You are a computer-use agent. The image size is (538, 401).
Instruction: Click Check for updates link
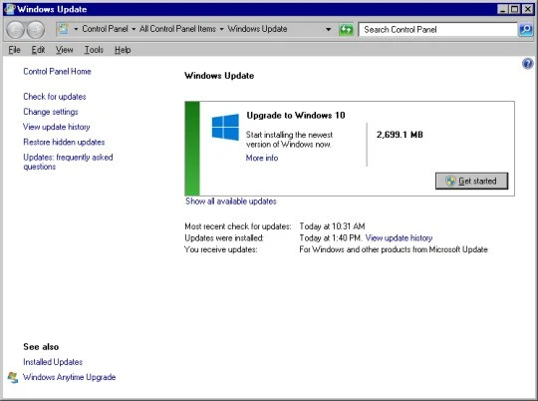coord(55,97)
